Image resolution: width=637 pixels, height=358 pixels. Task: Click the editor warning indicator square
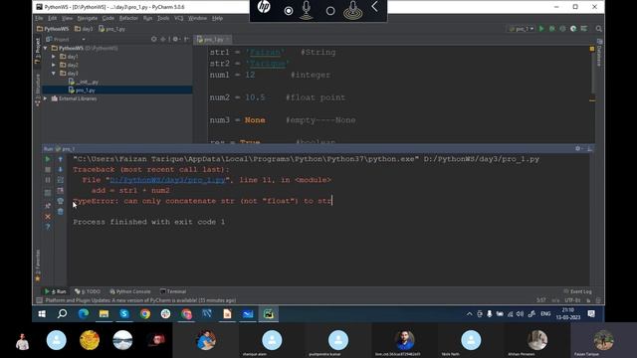(592, 49)
